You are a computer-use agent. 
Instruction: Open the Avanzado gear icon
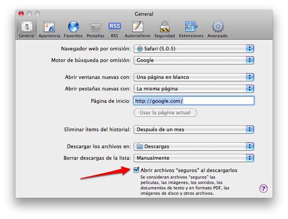[x=218, y=27]
